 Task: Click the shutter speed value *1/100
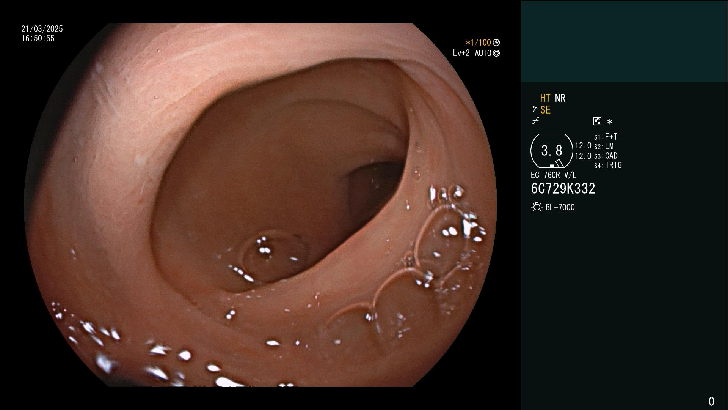click(x=478, y=43)
